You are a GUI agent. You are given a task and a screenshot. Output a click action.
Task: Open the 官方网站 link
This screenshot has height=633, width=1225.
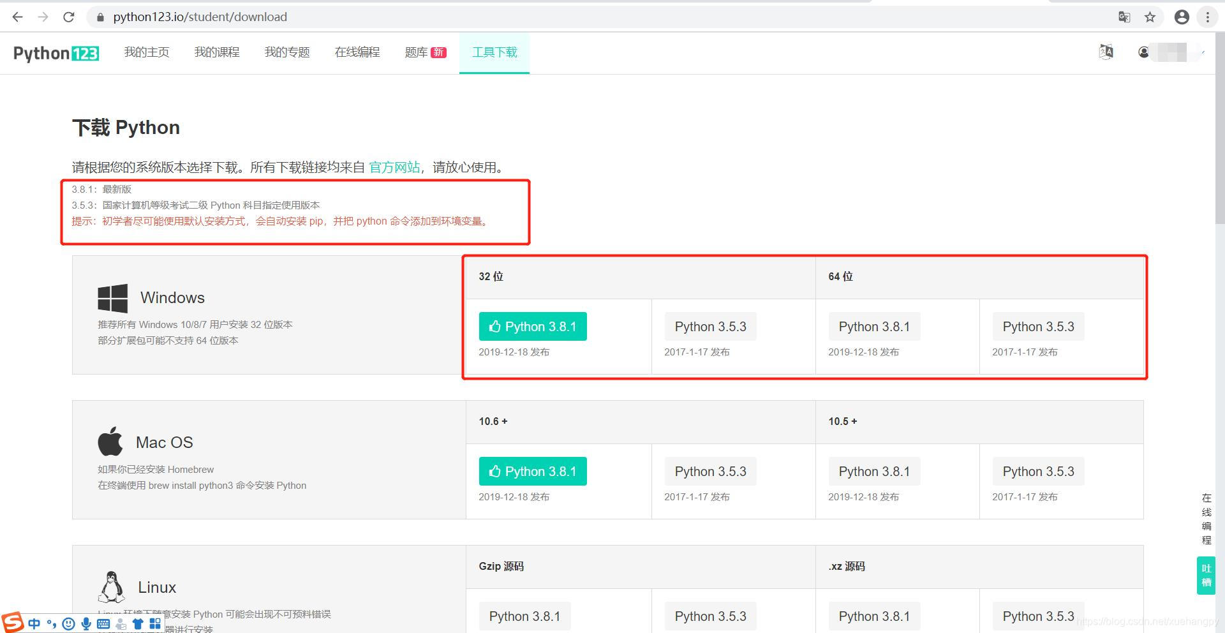tap(394, 167)
